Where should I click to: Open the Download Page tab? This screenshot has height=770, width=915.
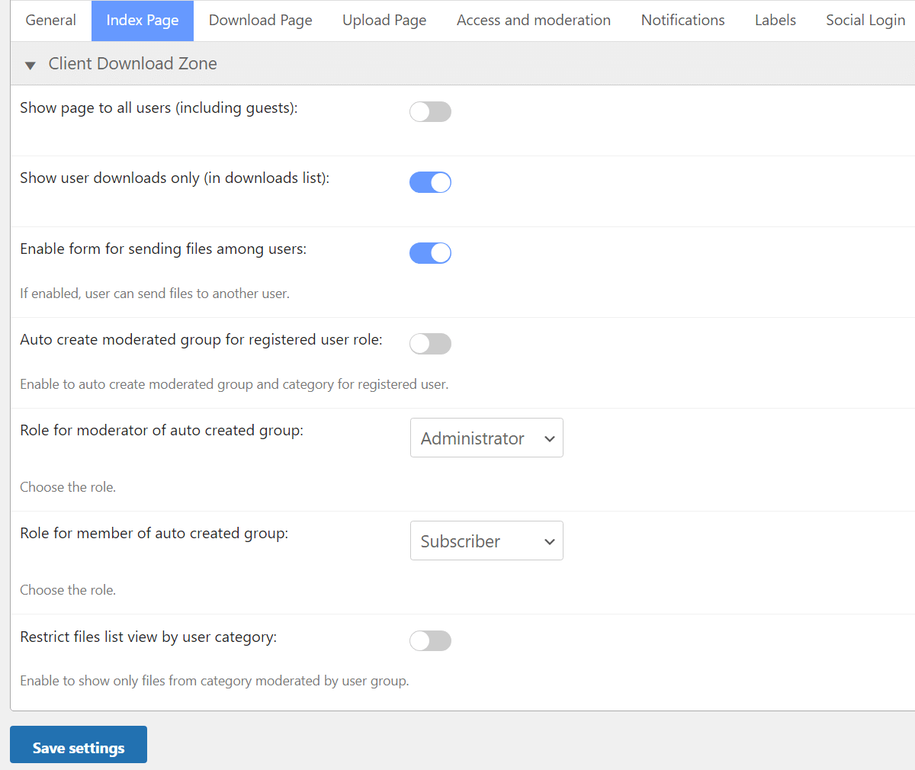pos(261,21)
